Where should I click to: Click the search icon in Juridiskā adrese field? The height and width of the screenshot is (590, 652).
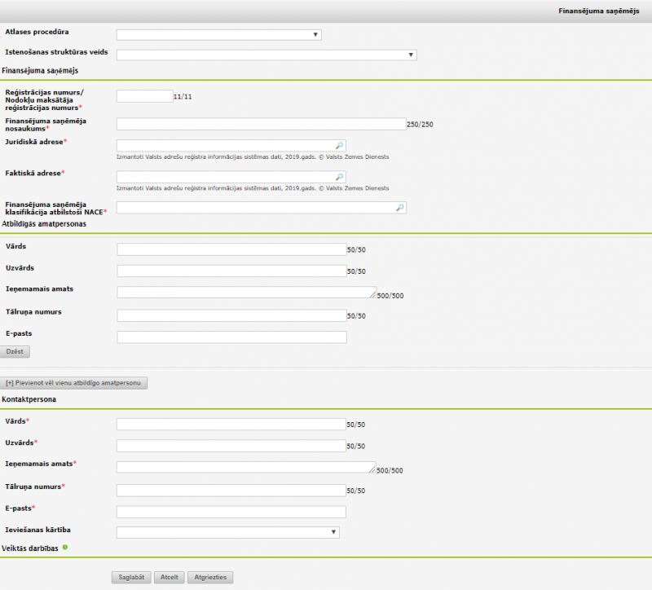pos(339,145)
